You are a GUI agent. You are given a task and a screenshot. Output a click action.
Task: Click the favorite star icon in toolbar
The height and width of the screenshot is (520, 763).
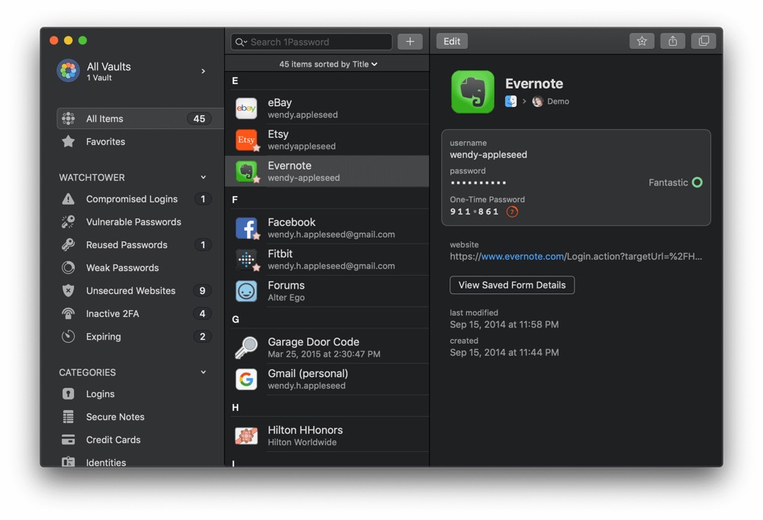click(642, 41)
